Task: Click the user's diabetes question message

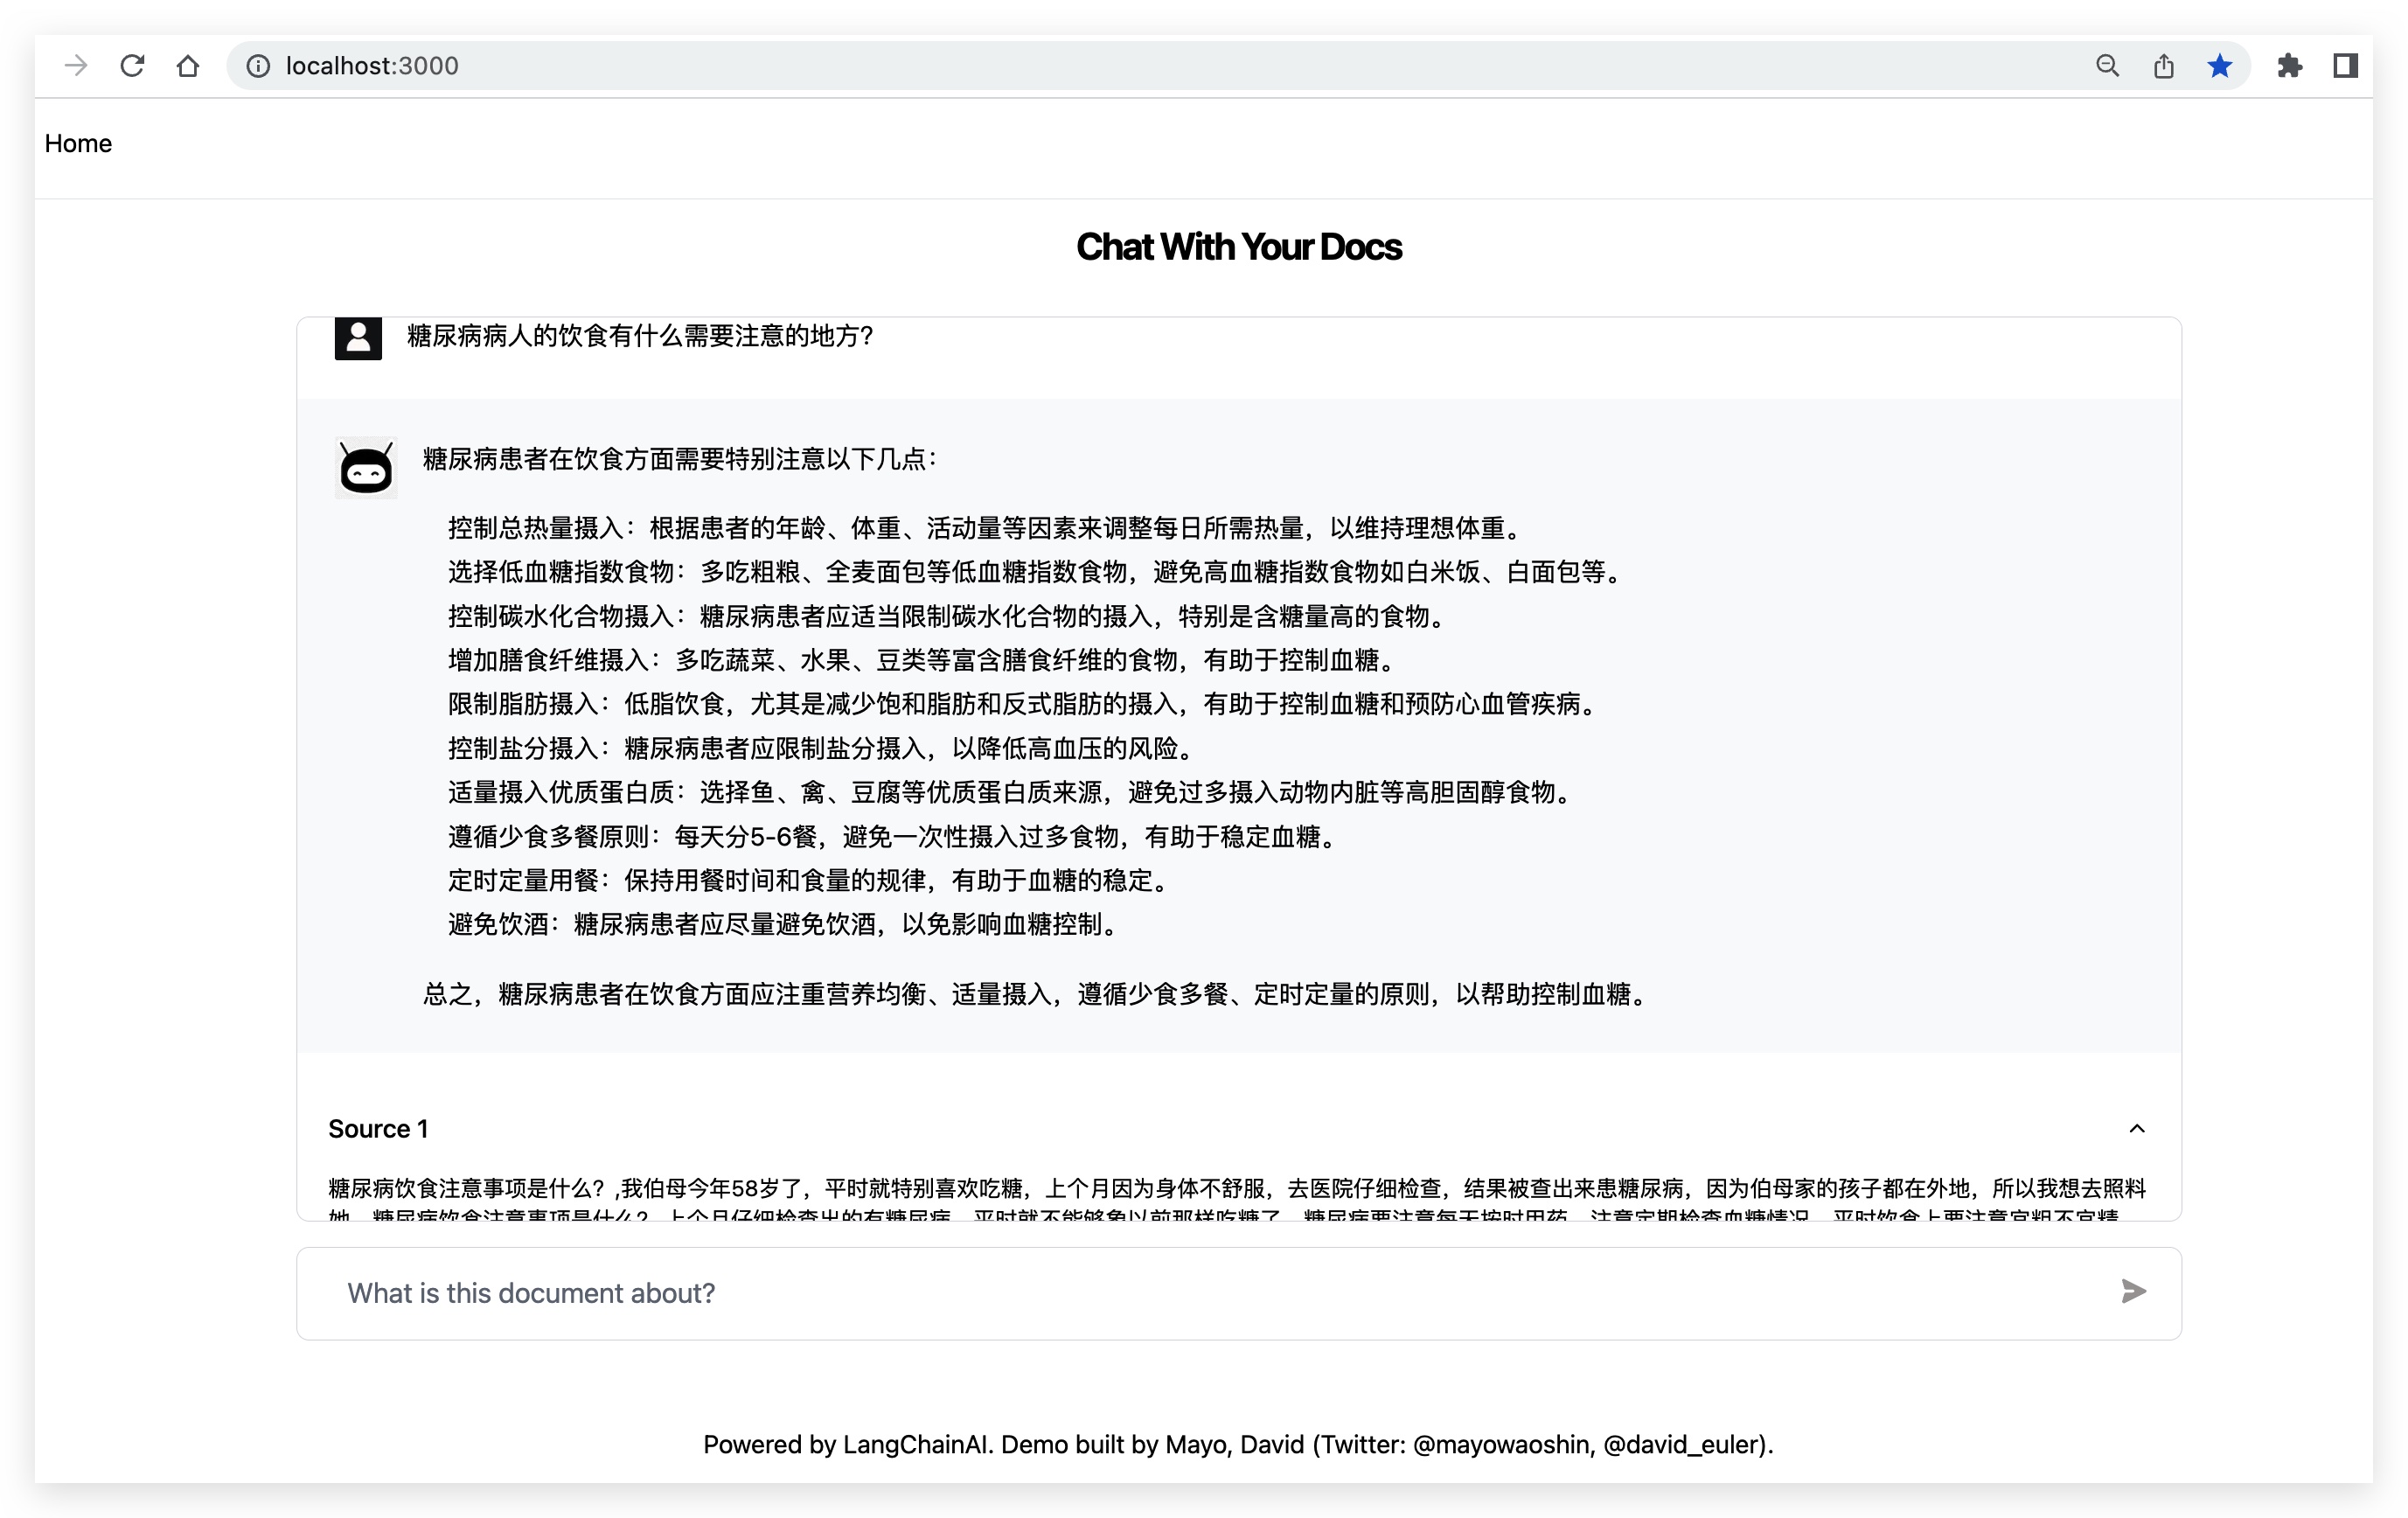Action: [640, 336]
